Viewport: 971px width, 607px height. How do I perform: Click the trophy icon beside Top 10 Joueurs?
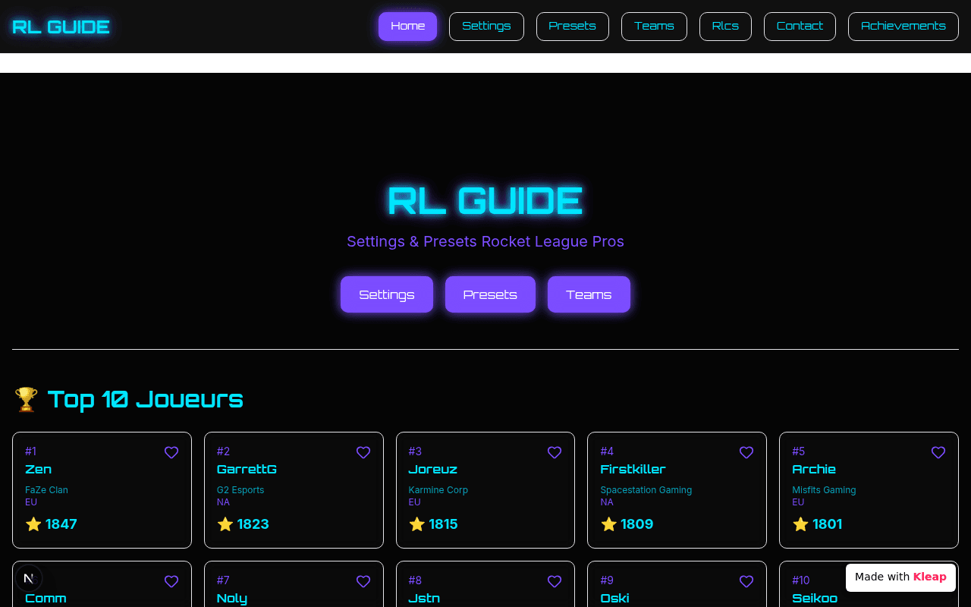pos(27,399)
